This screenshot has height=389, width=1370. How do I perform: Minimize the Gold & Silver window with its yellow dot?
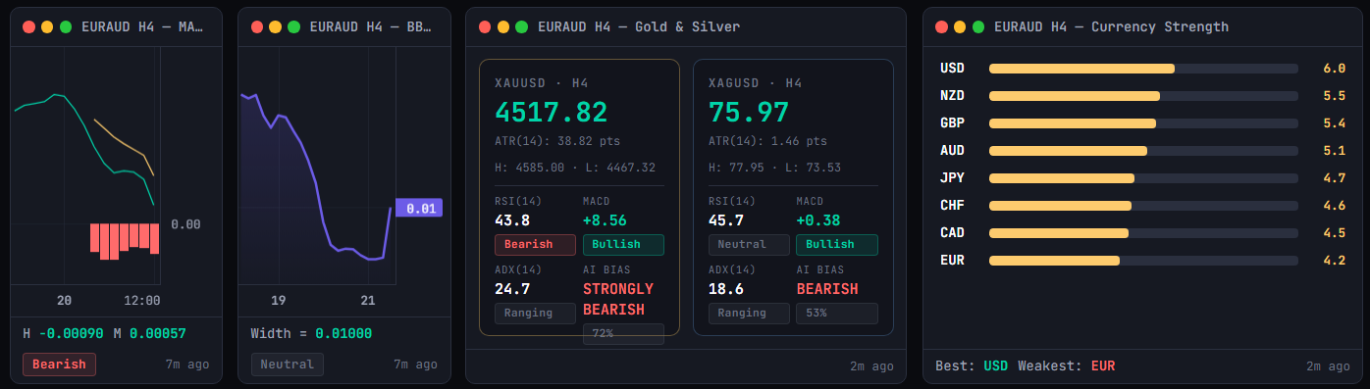503,27
